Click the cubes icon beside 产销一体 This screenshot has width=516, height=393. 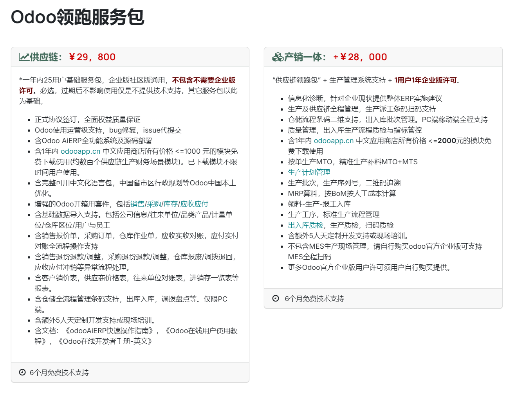(278, 57)
